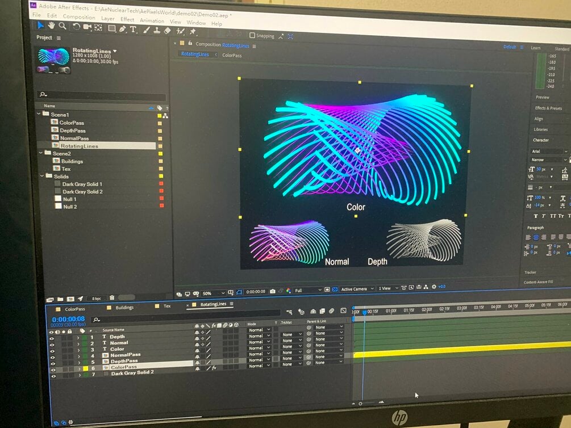This screenshot has height=428, width=571.
Task: Collapse the Scene2 folder
Action: [41, 153]
